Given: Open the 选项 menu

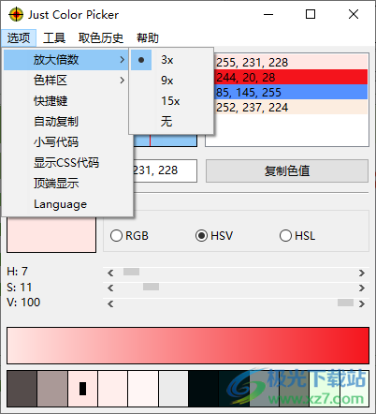Looking at the screenshot, I should click(19, 38).
